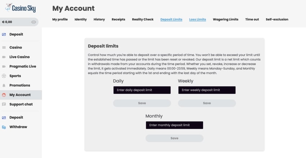
Task: Click the My Account face icon
Action: pyautogui.click(x=4, y=95)
